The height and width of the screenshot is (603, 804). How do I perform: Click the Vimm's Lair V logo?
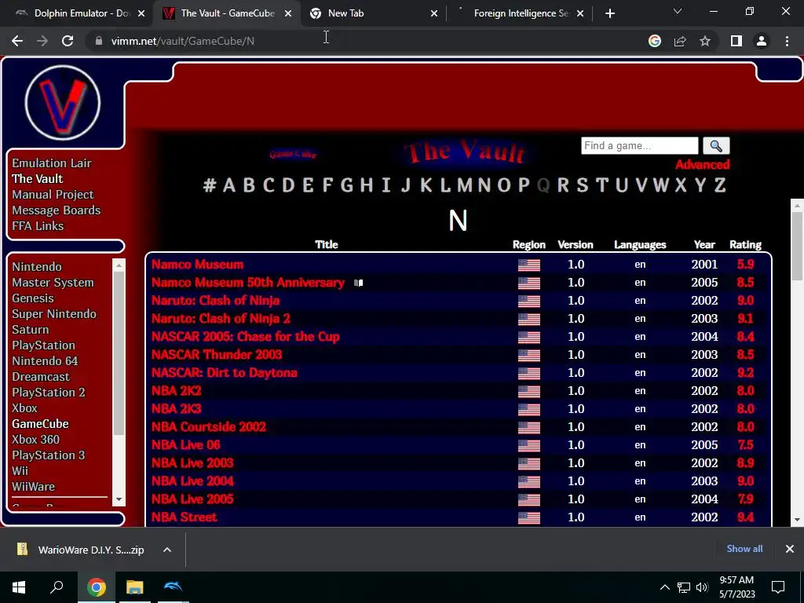(x=63, y=103)
